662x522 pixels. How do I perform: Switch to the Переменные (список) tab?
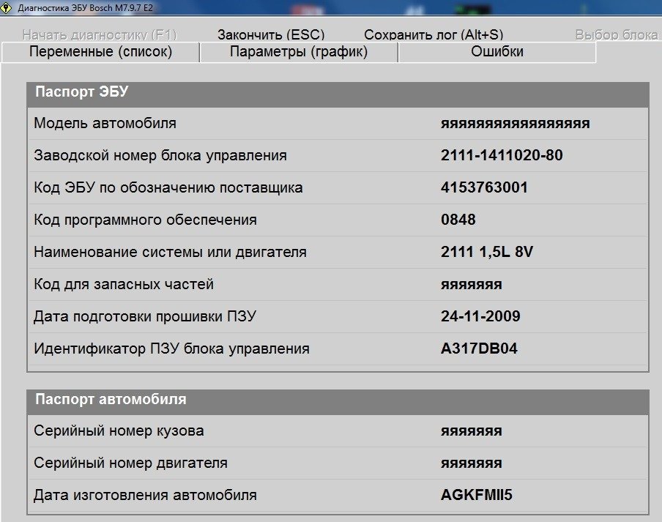(100, 52)
